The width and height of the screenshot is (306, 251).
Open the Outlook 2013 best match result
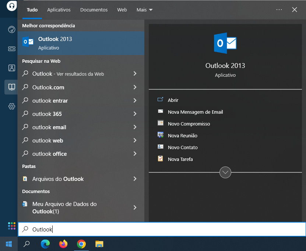click(x=81, y=43)
